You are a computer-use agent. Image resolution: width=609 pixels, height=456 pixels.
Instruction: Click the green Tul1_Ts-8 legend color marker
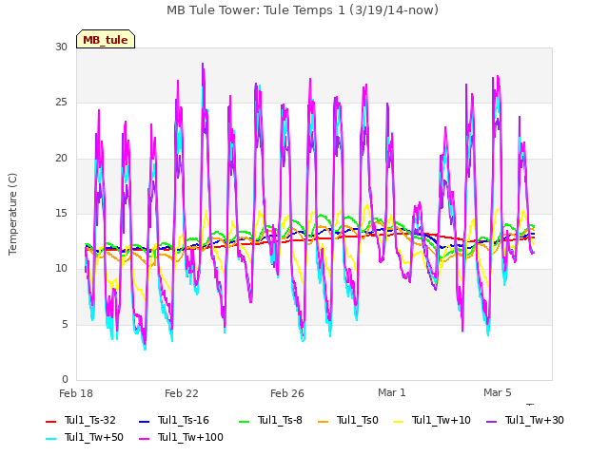point(244,421)
